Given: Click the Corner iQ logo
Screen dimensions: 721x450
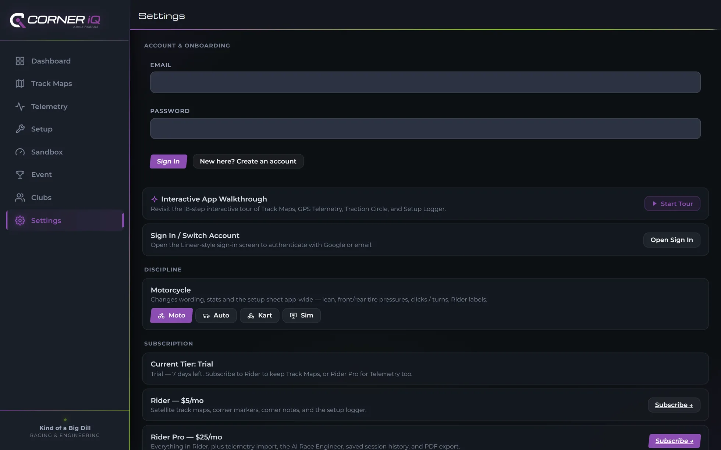Looking at the screenshot, I should [55, 20].
